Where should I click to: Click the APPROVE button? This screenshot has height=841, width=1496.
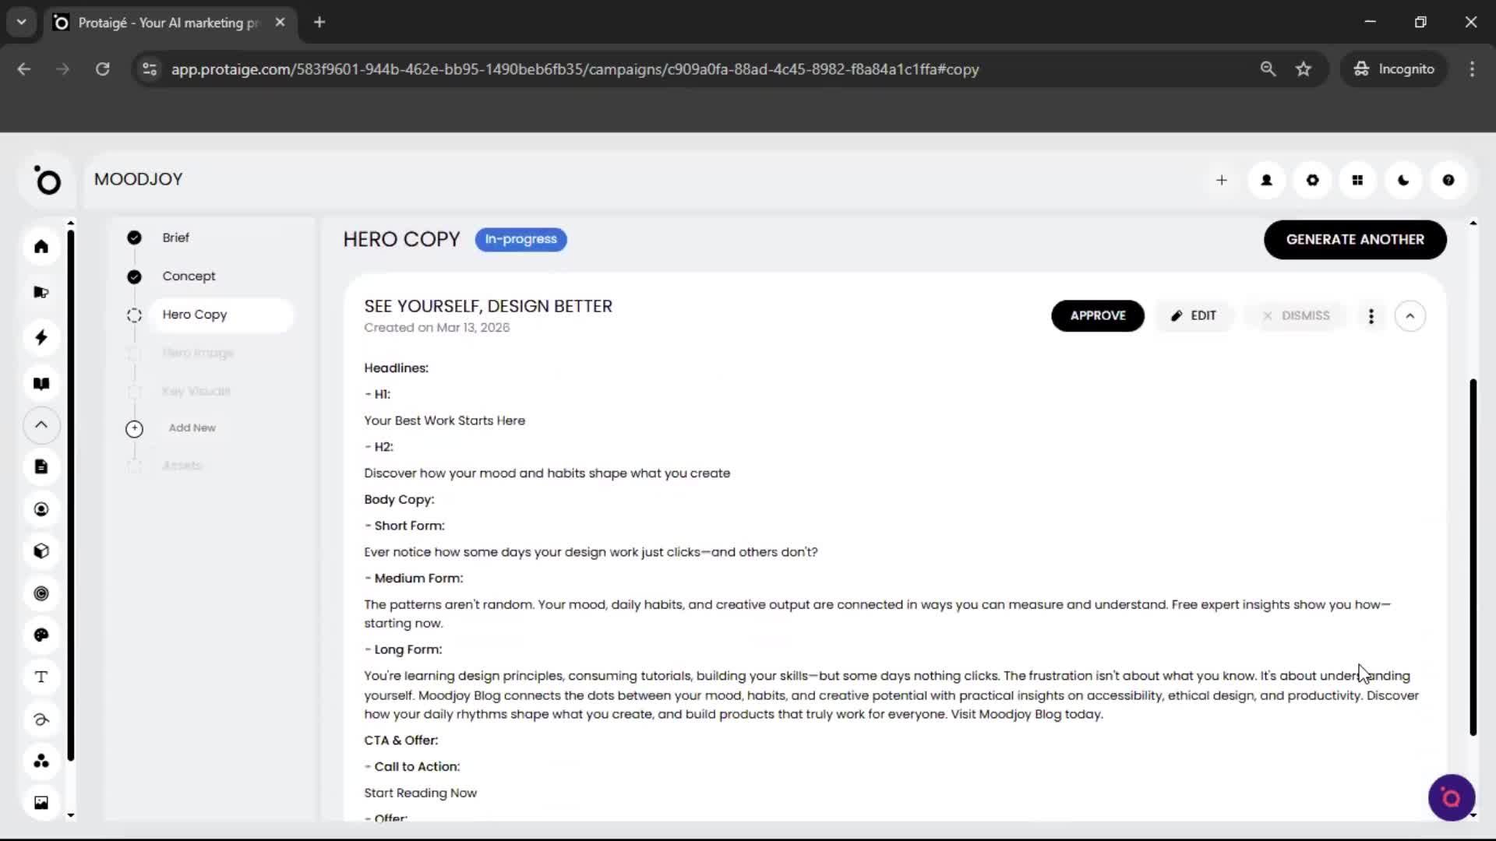point(1097,315)
